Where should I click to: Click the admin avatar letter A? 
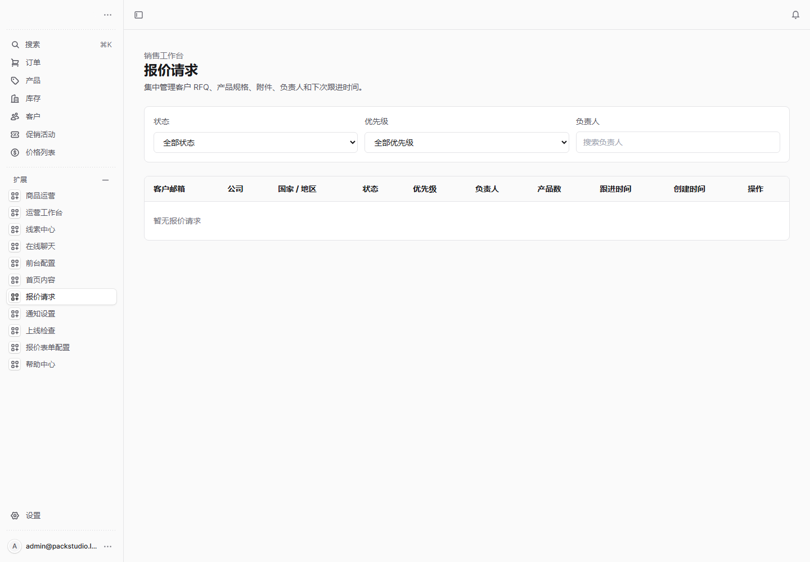pos(15,546)
